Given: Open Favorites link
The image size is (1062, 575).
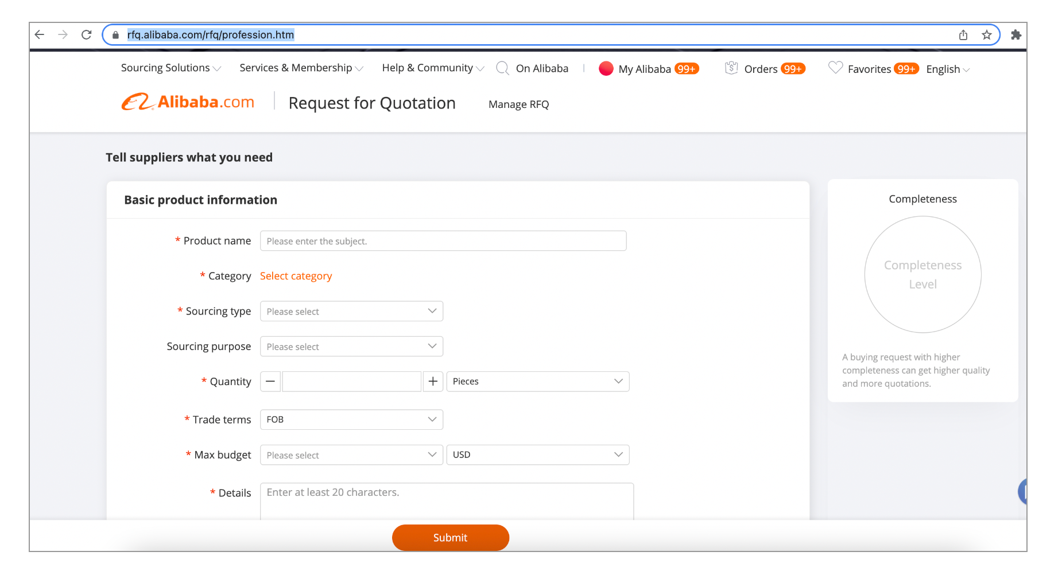Looking at the screenshot, I should [869, 69].
